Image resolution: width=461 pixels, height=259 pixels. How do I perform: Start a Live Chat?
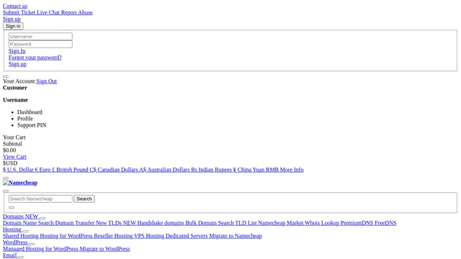point(48,12)
